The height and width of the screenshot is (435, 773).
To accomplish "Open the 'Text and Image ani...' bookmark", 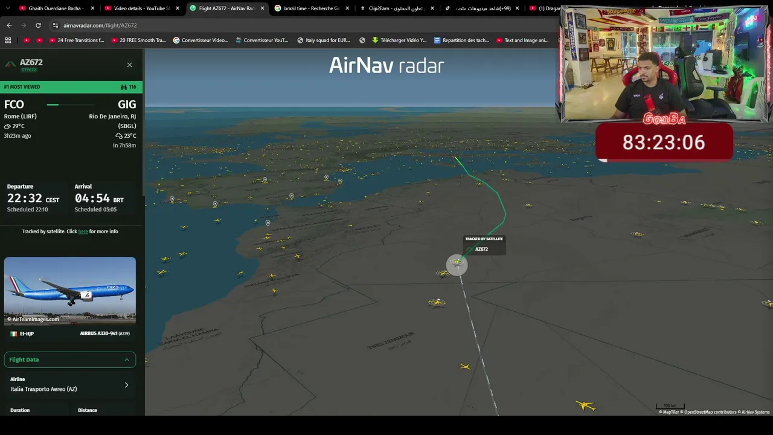I will point(522,40).
